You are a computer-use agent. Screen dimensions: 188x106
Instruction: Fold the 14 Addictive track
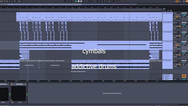pyautogui.click(x=164, y=13)
